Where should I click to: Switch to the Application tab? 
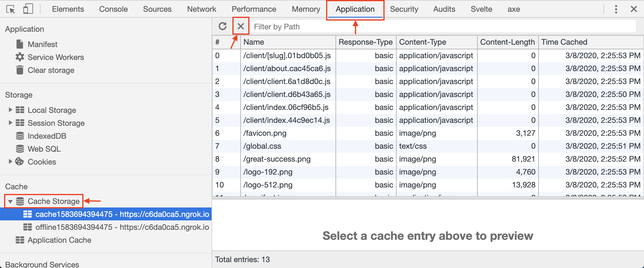click(x=355, y=9)
